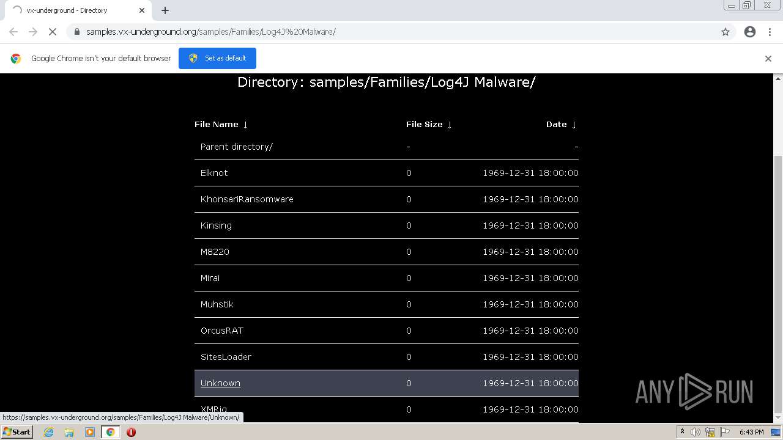Viewport: 783px width, 440px height.
Task: Open the network status tray icon
Action: pyautogui.click(x=710, y=432)
